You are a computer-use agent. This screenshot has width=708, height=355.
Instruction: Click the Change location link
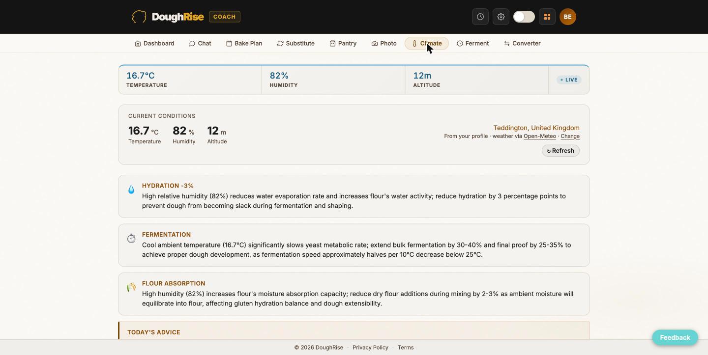[x=570, y=136]
